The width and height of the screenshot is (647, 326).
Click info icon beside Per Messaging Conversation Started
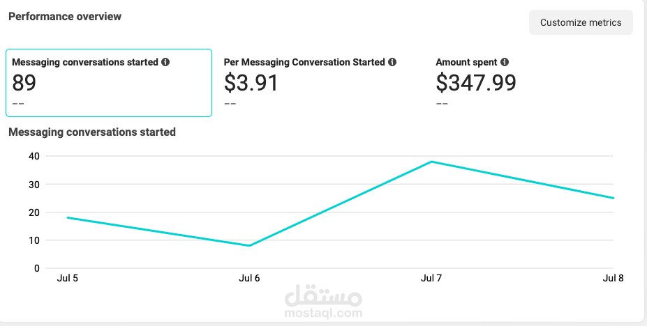click(x=392, y=62)
